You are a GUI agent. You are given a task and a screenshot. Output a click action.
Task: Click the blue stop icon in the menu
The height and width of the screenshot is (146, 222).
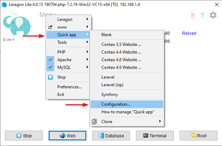(50, 77)
